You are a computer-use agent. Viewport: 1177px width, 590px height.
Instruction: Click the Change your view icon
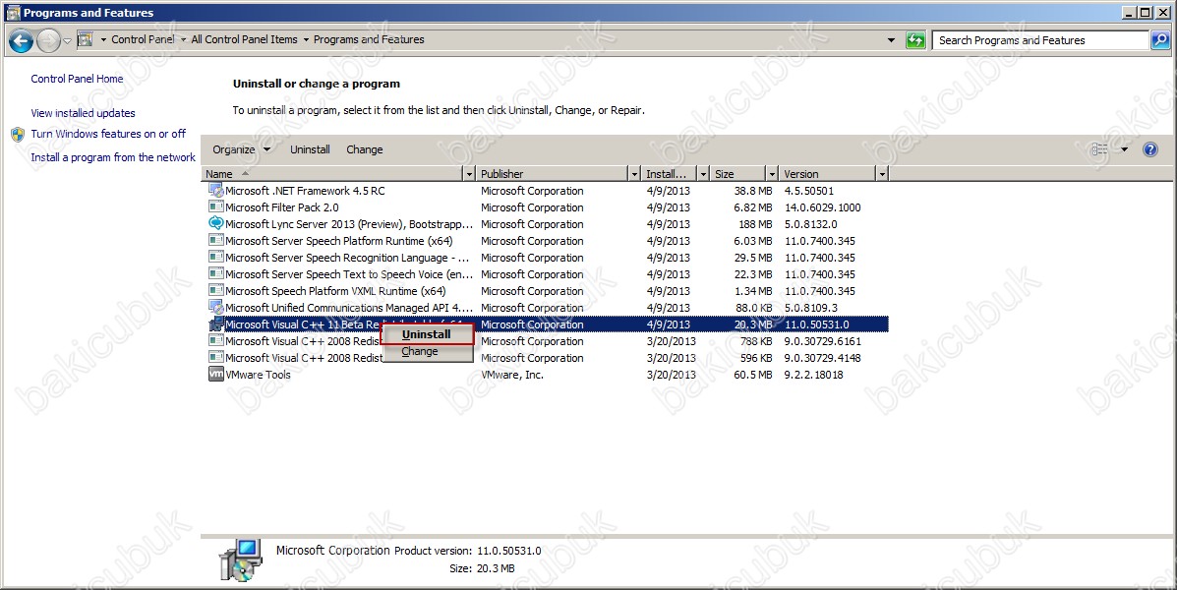pyautogui.click(x=1100, y=149)
